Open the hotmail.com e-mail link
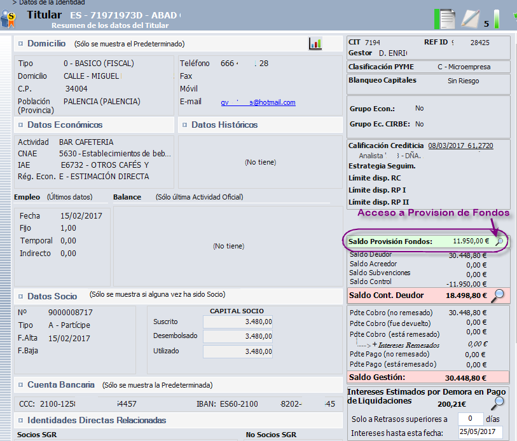The image size is (517, 441). [x=258, y=102]
